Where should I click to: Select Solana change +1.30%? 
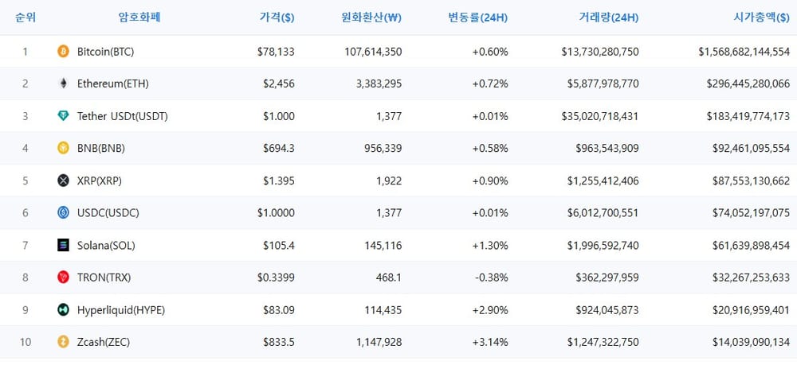point(490,246)
